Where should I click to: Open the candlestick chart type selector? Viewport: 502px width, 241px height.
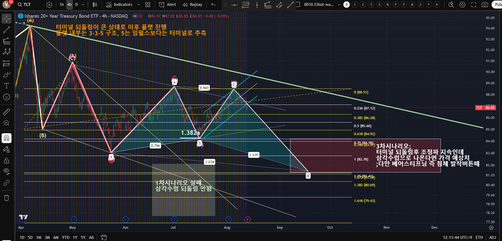pos(95,5)
